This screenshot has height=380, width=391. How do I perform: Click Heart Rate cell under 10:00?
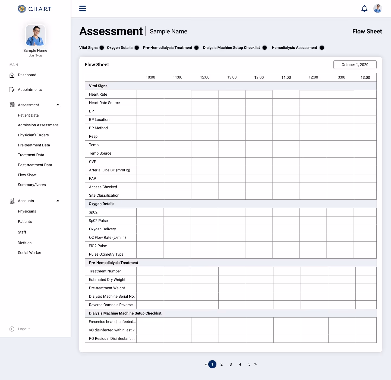coord(150,94)
